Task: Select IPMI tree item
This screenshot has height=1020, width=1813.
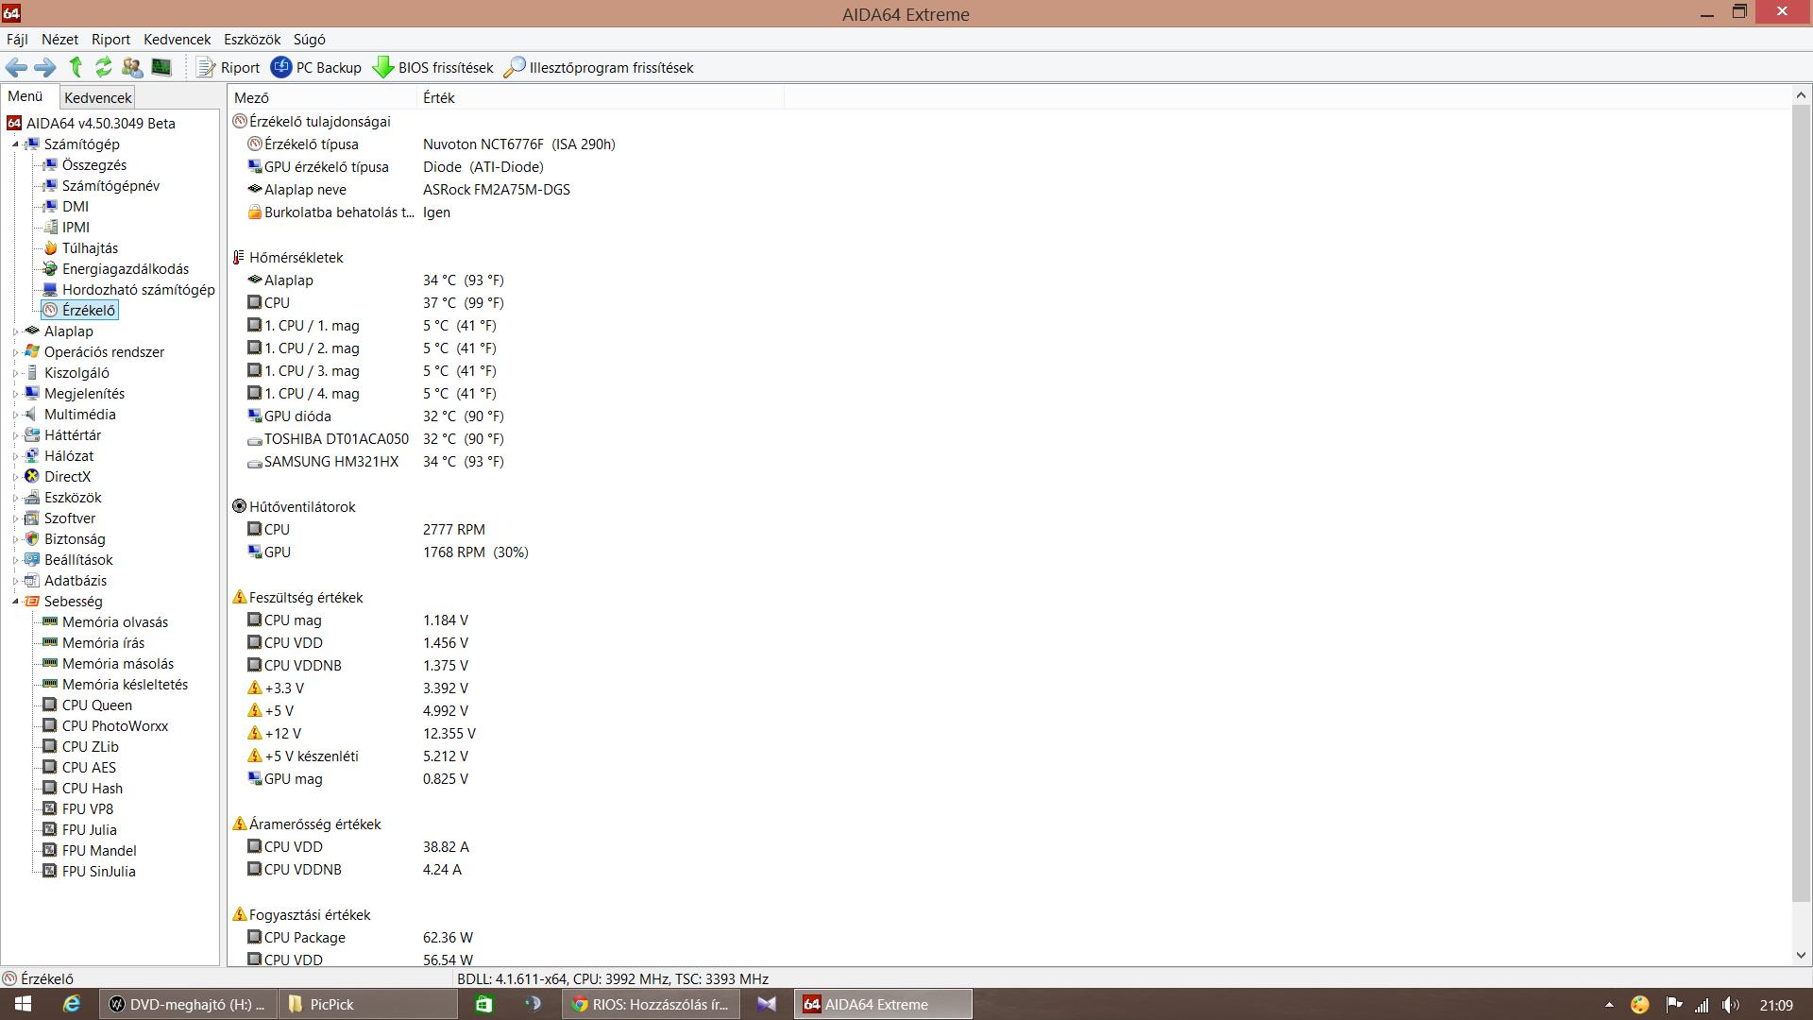Action: pyautogui.click(x=76, y=228)
